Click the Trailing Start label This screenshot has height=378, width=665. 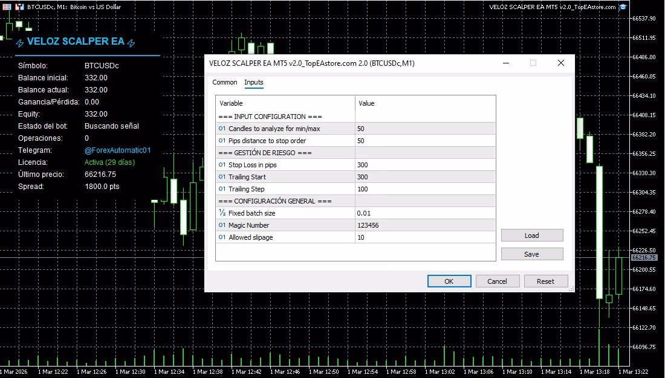[247, 177]
